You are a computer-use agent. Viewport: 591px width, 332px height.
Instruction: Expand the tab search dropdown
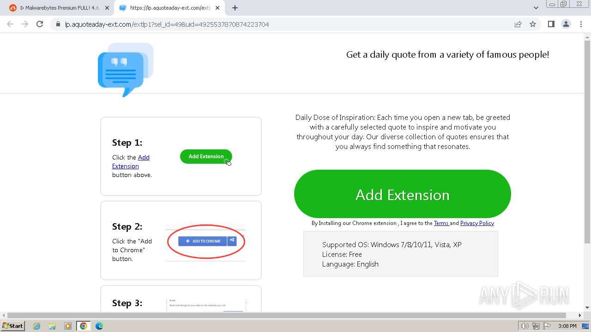click(536, 8)
